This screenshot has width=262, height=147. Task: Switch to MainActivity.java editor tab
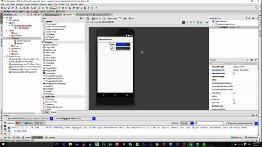(x=52, y=15)
